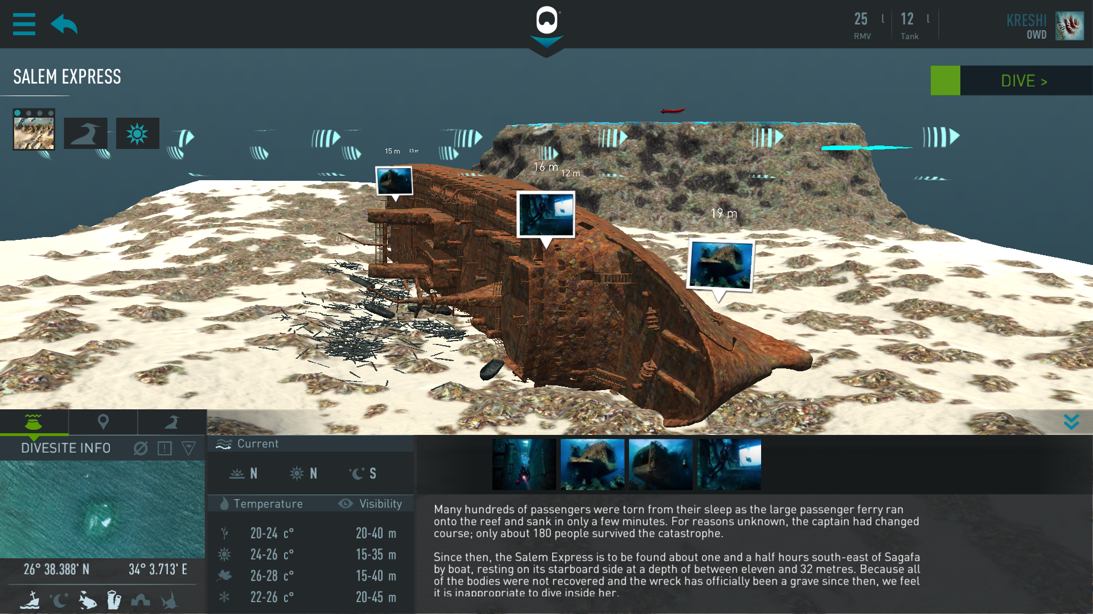The width and height of the screenshot is (1093, 614).
Task: Click the 26-28 c° autumn temperature
Action: 272,576
